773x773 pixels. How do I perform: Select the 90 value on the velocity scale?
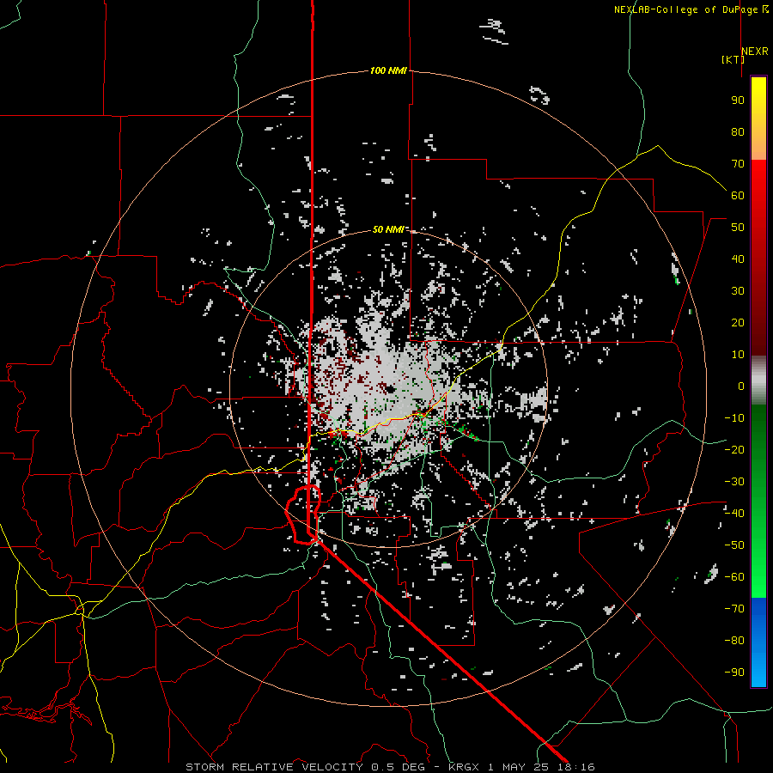738,100
